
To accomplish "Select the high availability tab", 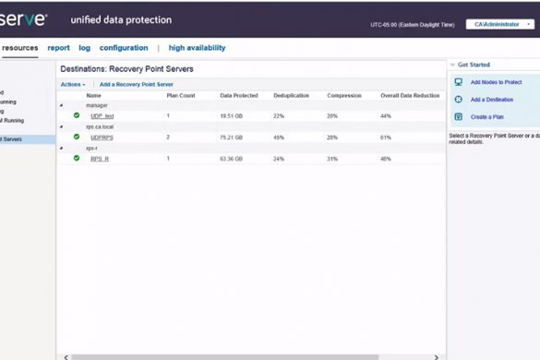I will (x=197, y=48).
